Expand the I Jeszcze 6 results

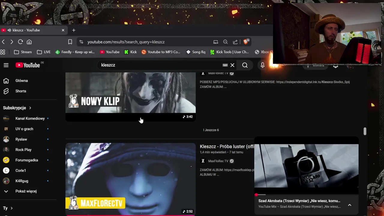tap(211, 130)
